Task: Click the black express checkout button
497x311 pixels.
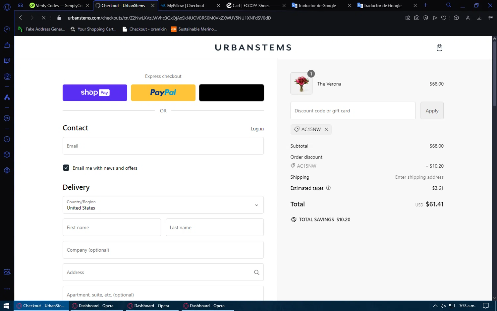Action: pos(231,93)
